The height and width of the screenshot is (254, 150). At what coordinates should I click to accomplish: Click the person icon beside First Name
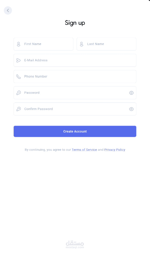click(19, 44)
